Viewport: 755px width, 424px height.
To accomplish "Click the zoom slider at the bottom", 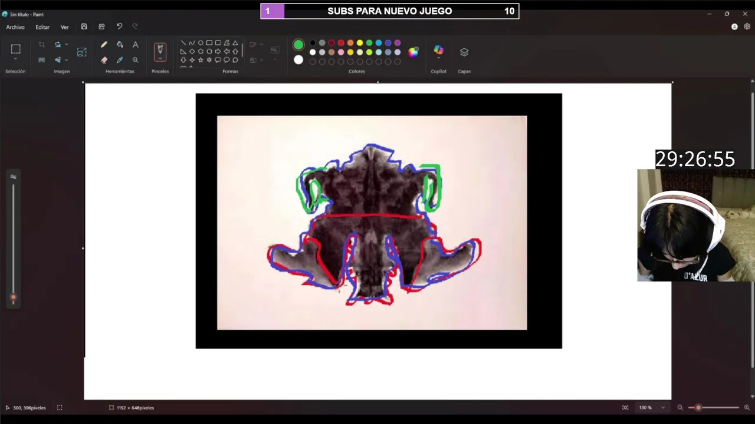I will (714, 408).
